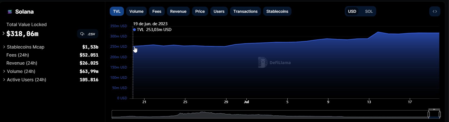Image resolution: width=449 pixels, height=122 pixels.
Task: Click the Active Users value 105.816
Action: click(89, 80)
